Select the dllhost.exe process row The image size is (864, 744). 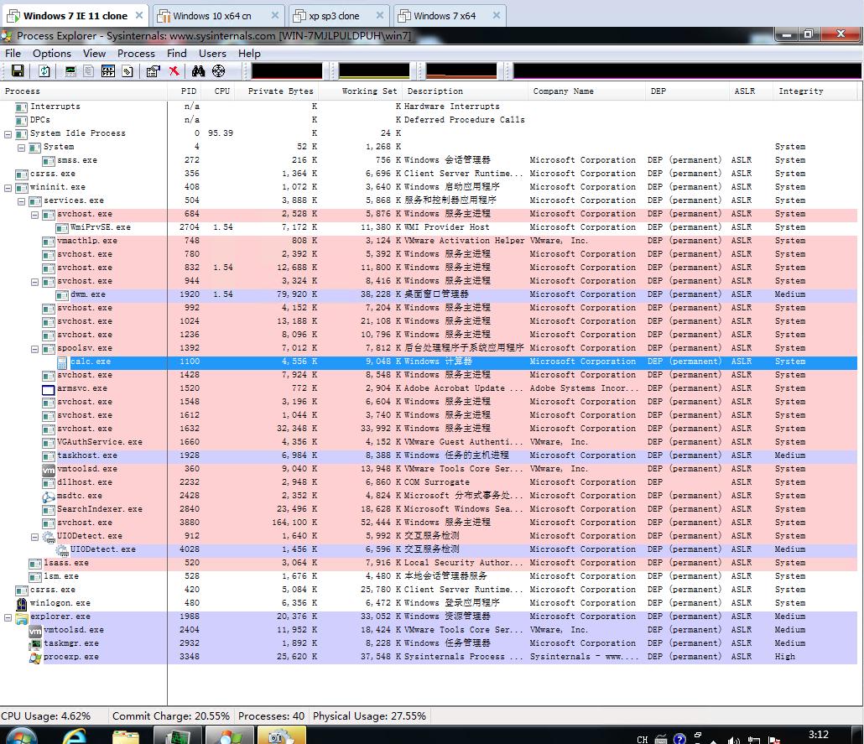click(x=429, y=482)
